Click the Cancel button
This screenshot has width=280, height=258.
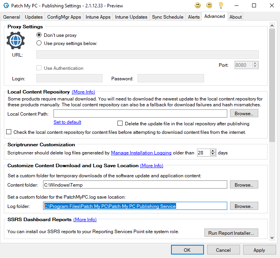tap(223, 250)
